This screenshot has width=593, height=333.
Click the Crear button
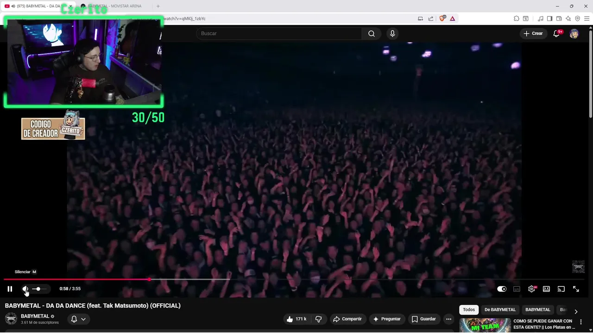(533, 33)
